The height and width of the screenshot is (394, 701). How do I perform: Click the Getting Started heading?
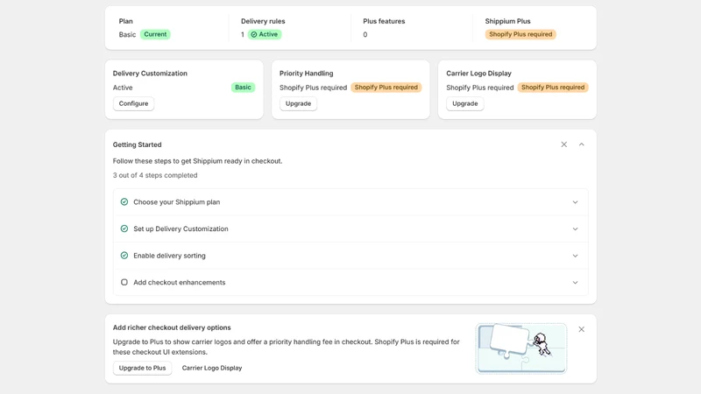[x=138, y=144]
